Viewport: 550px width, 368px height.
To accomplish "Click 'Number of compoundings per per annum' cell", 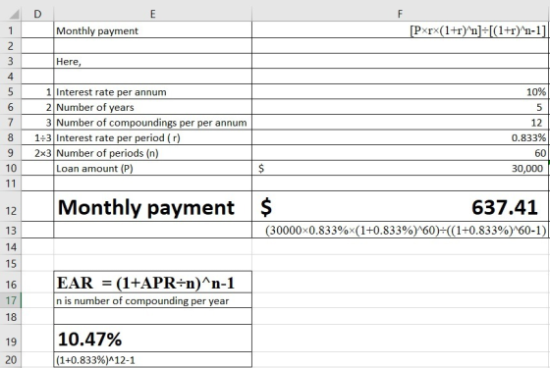I will pyautogui.click(x=152, y=123).
